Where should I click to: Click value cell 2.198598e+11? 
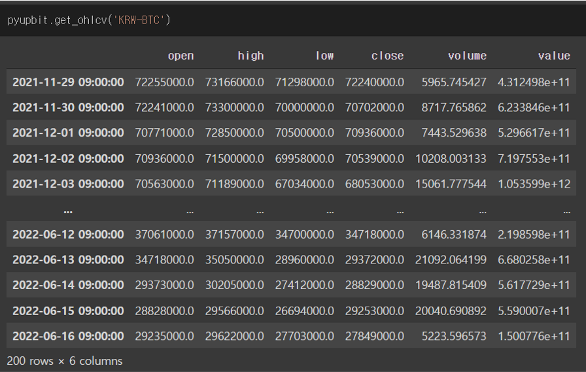click(534, 235)
